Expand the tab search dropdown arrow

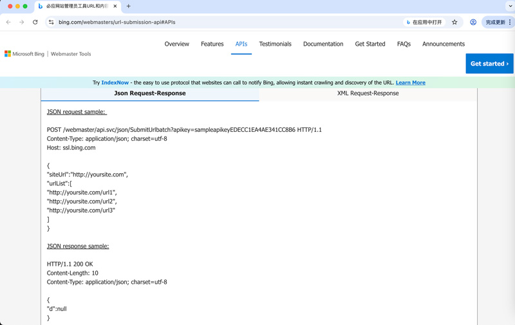tap(510, 6)
